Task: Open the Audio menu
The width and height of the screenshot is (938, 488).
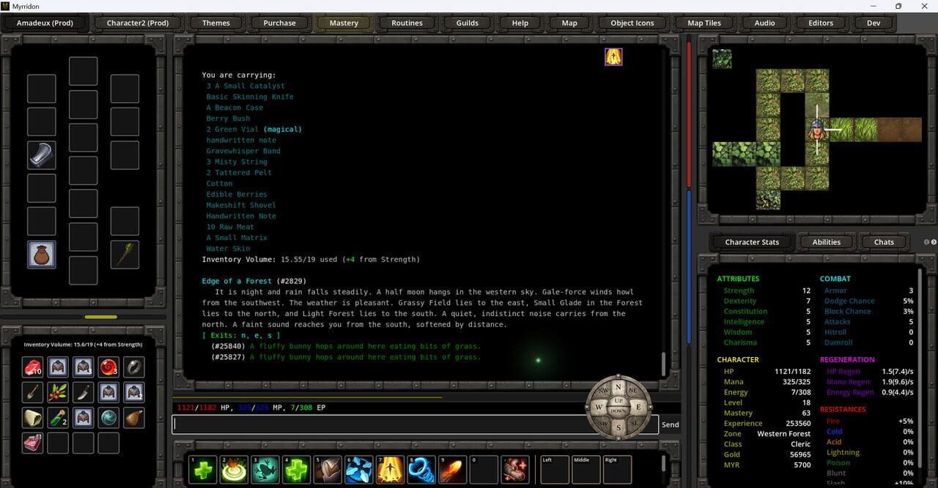Action: click(765, 23)
